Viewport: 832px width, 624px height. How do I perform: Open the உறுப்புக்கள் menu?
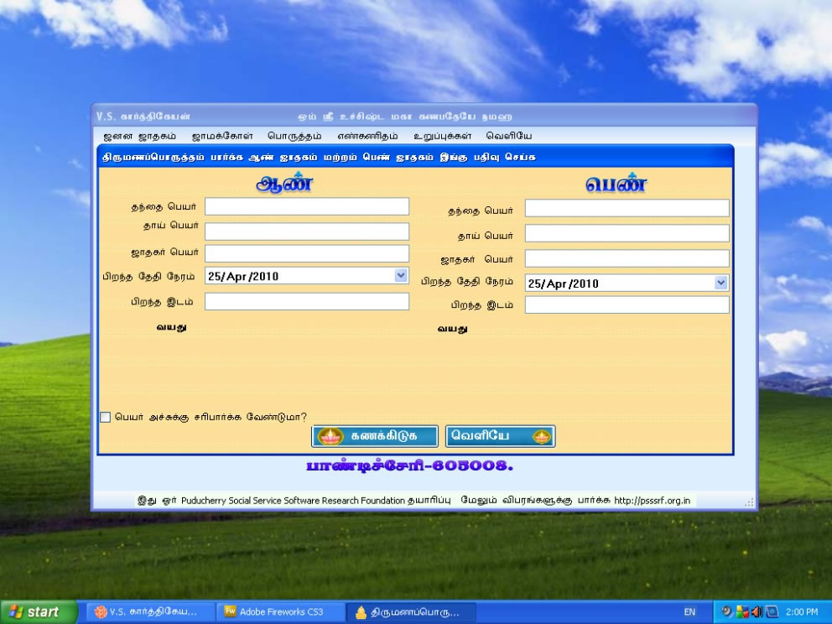(x=443, y=136)
